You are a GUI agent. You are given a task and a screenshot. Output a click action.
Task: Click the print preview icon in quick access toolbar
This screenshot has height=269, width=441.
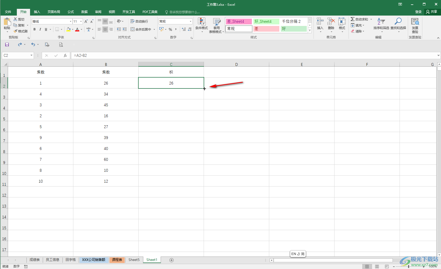(61, 45)
